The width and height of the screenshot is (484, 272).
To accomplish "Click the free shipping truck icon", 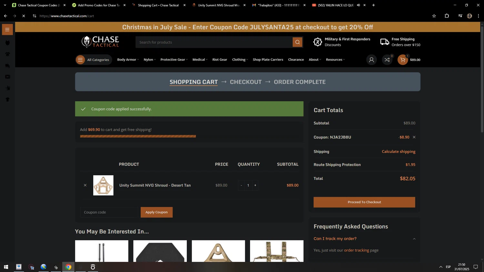I will coord(385,42).
